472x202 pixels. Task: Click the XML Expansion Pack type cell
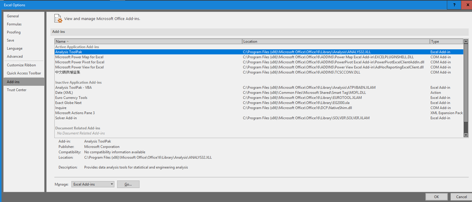(x=446, y=113)
